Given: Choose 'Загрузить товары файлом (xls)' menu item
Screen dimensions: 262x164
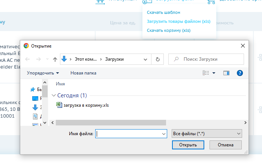Looking at the screenshot, I should tap(179, 21).
